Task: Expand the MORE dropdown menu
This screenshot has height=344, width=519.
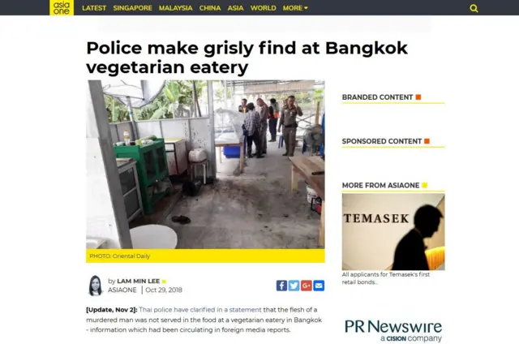Action: tap(295, 8)
